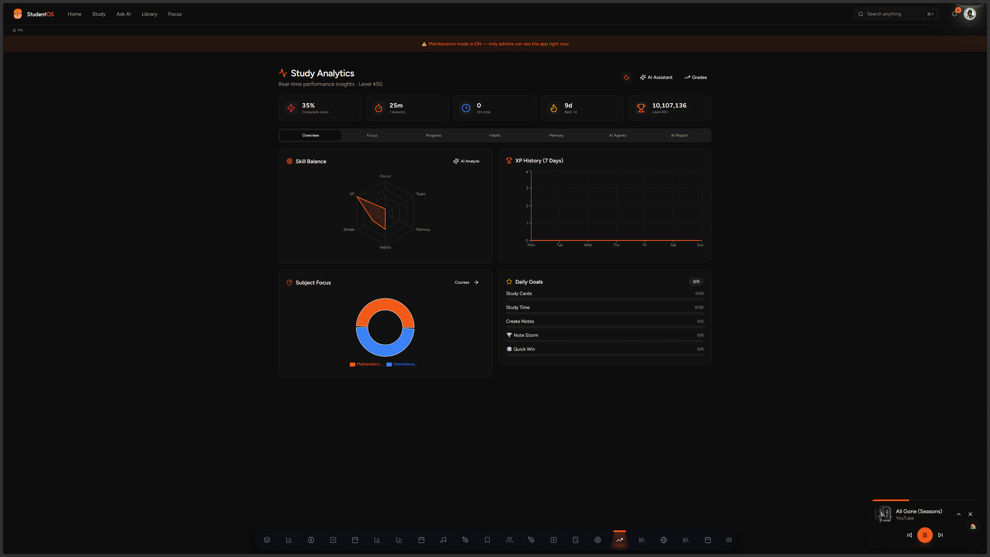Click the flame streak icon
This screenshot has width=990, height=557.
coord(554,108)
